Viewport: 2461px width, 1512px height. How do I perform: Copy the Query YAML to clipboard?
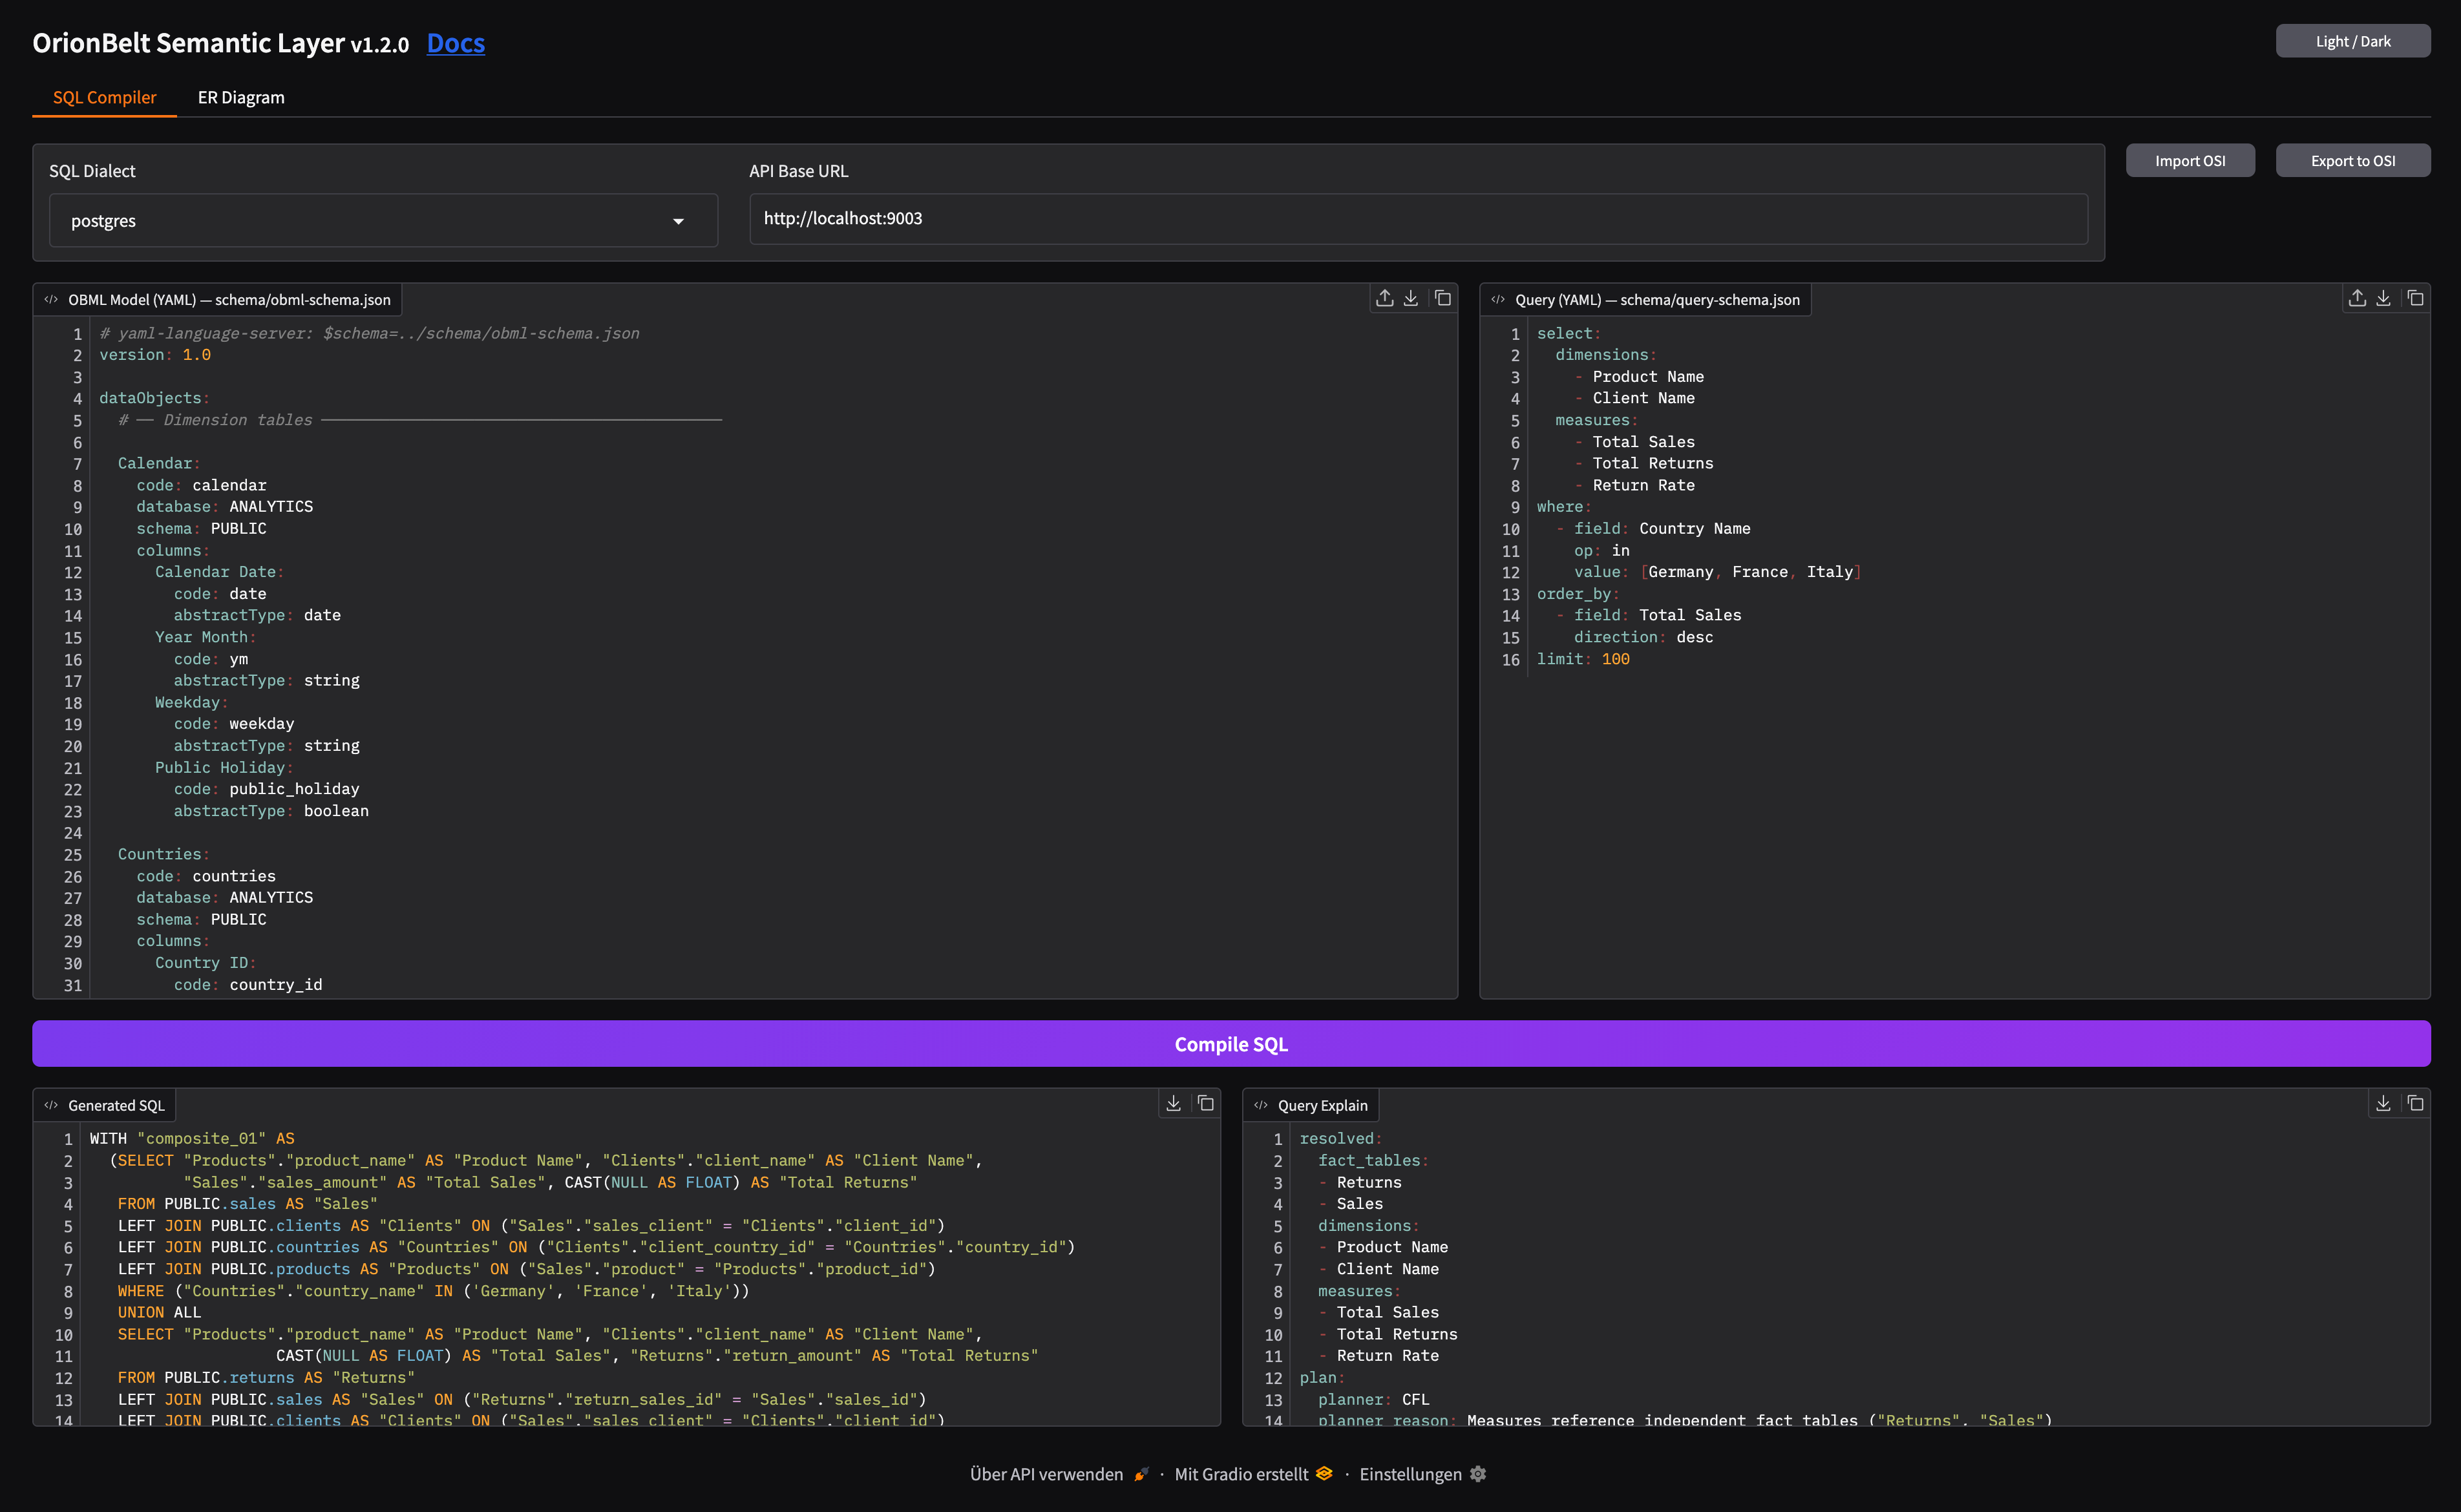[2416, 298]
